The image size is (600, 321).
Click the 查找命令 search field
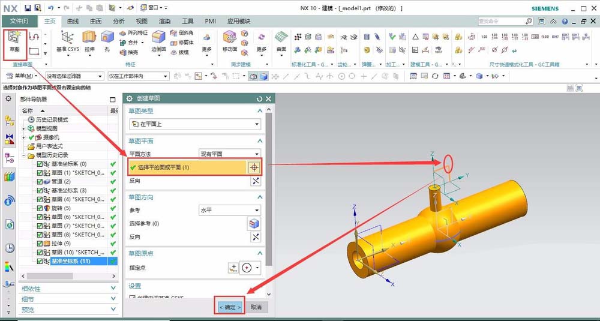[x=505, y=22]
